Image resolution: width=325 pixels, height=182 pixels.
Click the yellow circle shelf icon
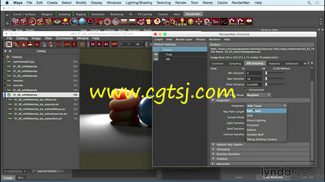point(191,22)
